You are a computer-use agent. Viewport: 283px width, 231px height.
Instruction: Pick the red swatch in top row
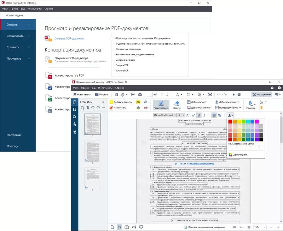[x=230, y=121]
